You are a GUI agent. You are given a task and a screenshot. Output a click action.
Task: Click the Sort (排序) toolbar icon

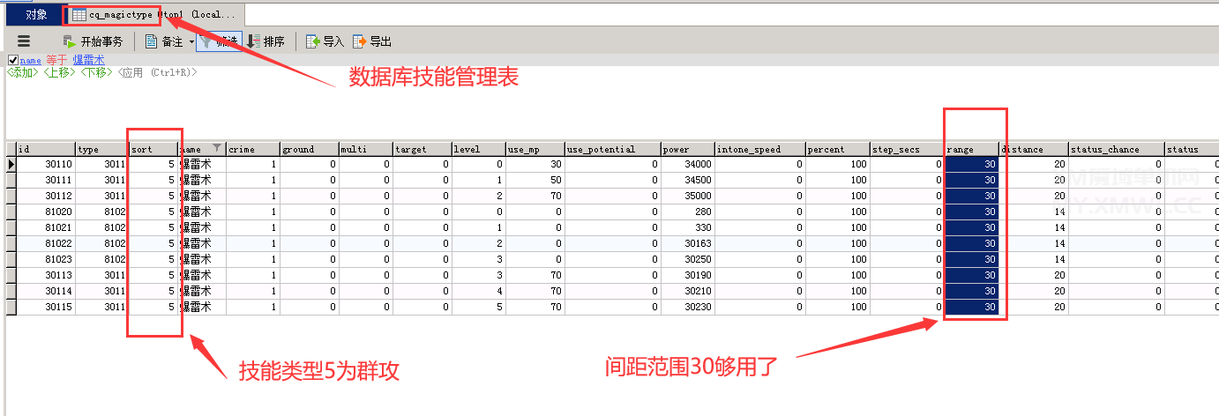point(253,41)
